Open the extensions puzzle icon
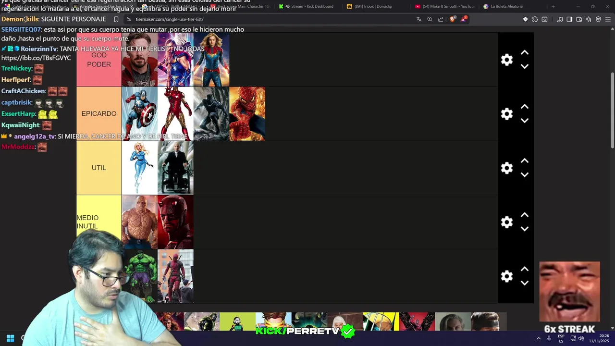The width and height of the screenshot is (615, 346). [535, 19]
